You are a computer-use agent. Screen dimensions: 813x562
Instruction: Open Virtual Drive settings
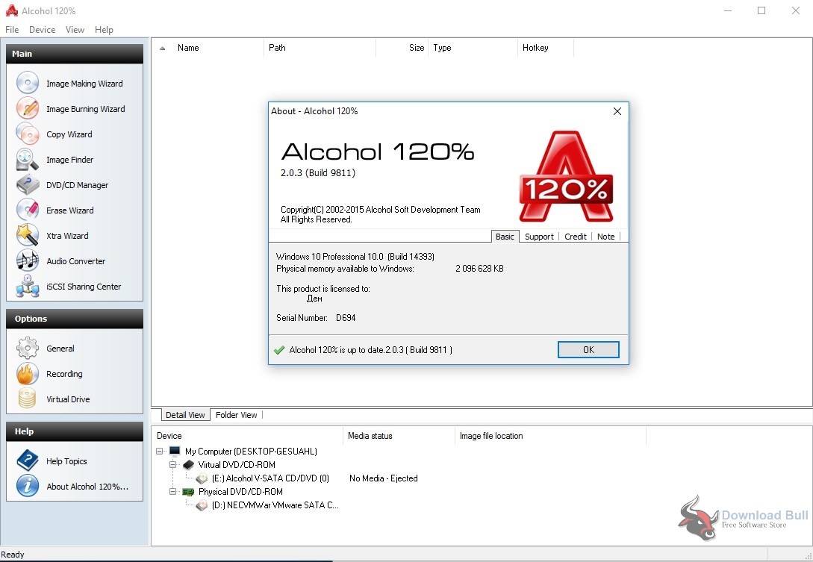pos(66,399)
